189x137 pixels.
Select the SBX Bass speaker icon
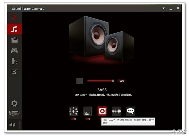tap(102, 111)
